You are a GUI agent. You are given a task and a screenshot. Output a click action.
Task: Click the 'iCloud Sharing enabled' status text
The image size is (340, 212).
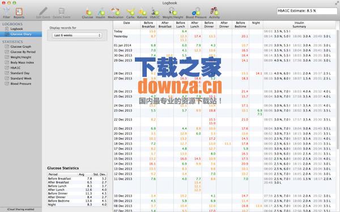point(20,209)
